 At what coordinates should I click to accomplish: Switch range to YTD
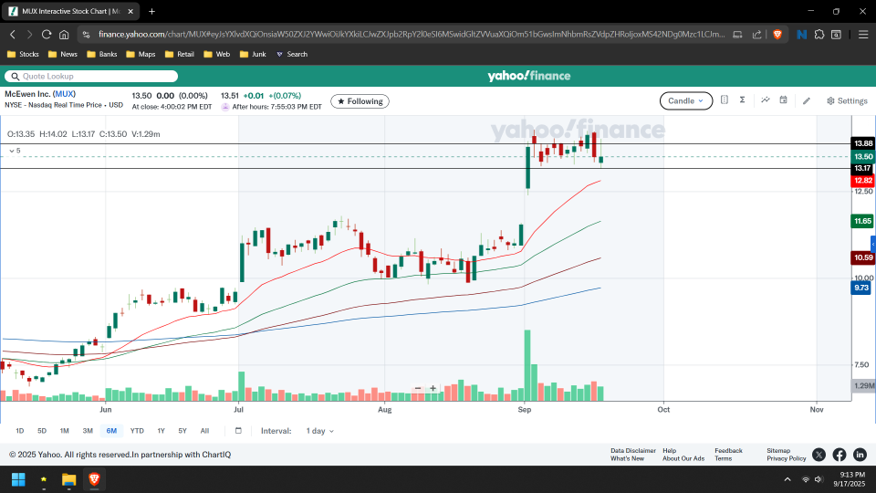pos(137,431)
